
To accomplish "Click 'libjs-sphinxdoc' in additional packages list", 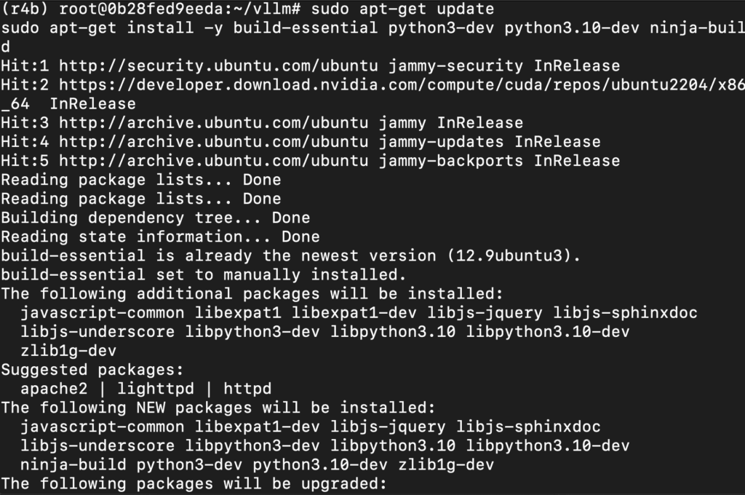I will pos(625,313).
